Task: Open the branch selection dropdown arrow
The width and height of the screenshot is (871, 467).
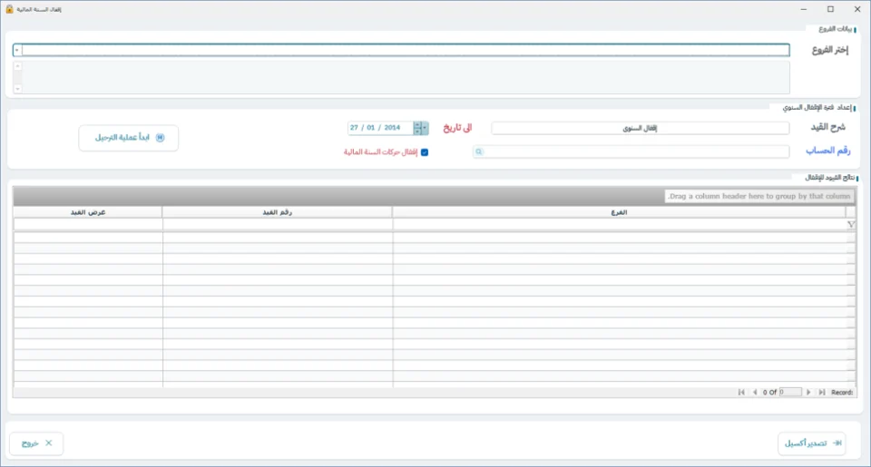Action: [x=17, y=50]
